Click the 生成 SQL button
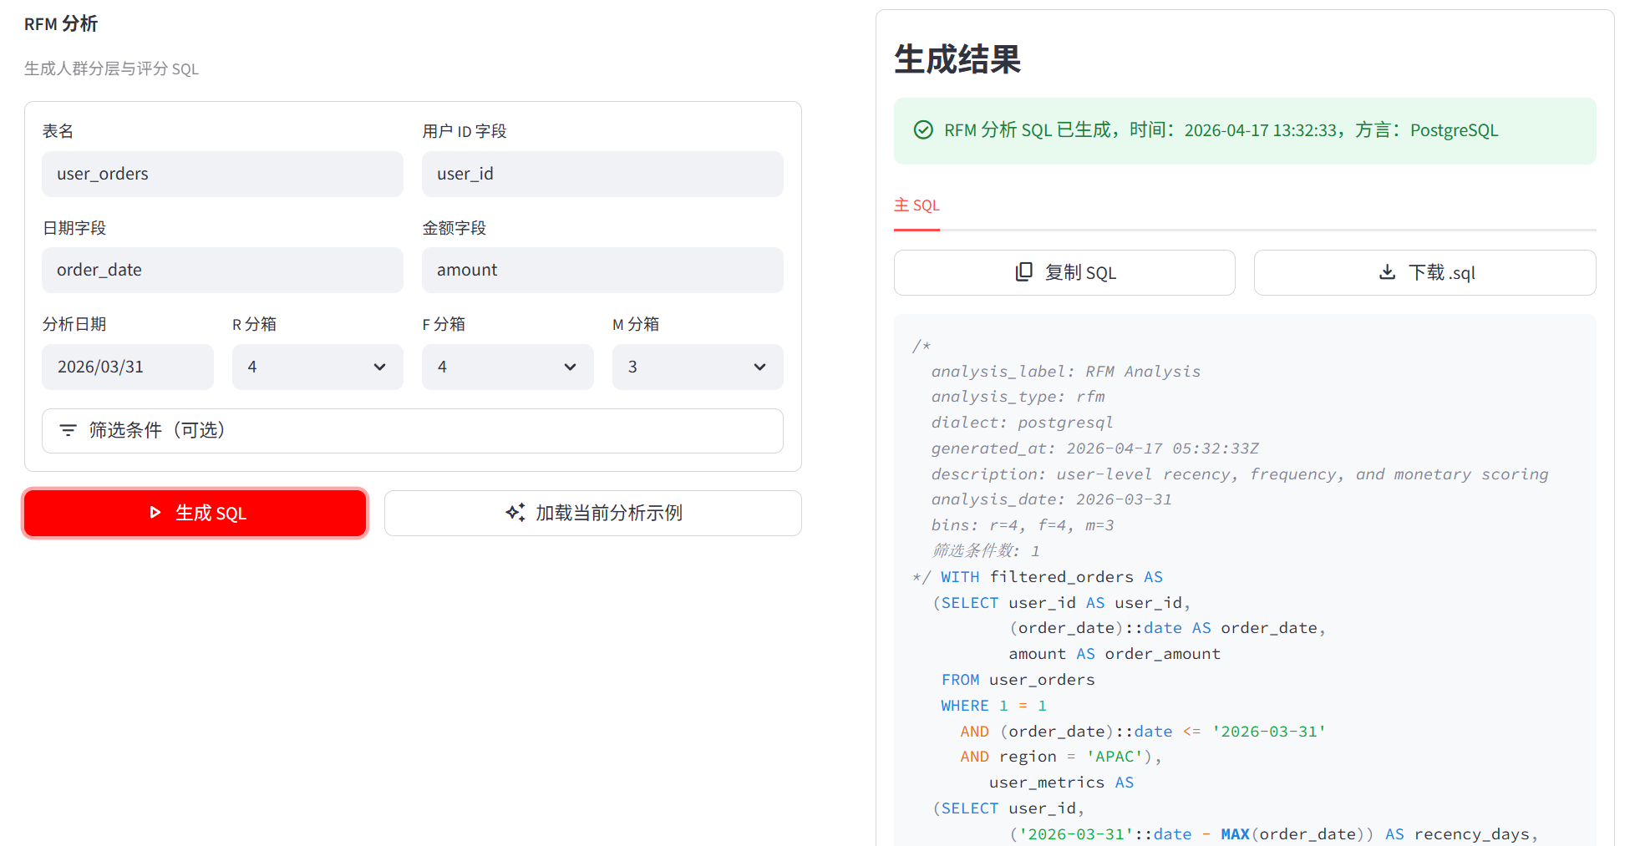Image resolution: width=1635 pixels, height=846 pixels. 195,513
